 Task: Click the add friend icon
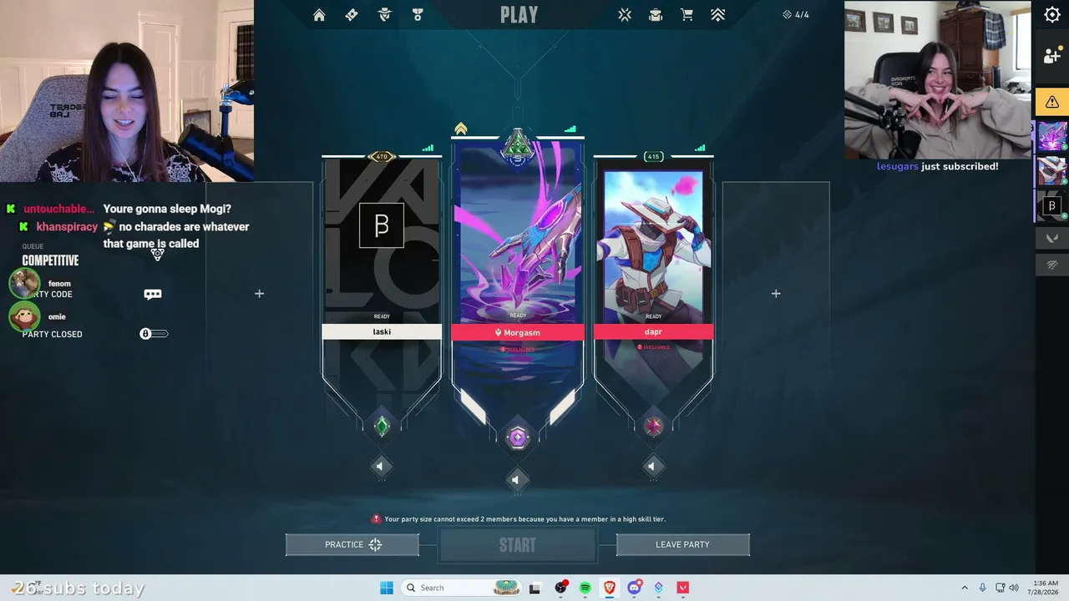[x=1052, y=56]
